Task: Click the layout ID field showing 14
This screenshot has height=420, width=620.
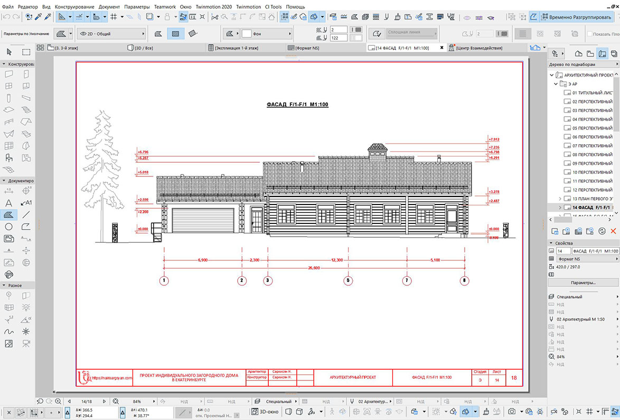Action: (563, 251)
